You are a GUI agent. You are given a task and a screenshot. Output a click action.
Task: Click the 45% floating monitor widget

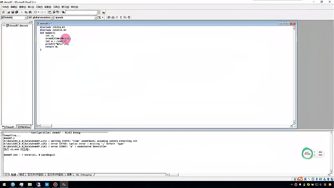(307, 154)
